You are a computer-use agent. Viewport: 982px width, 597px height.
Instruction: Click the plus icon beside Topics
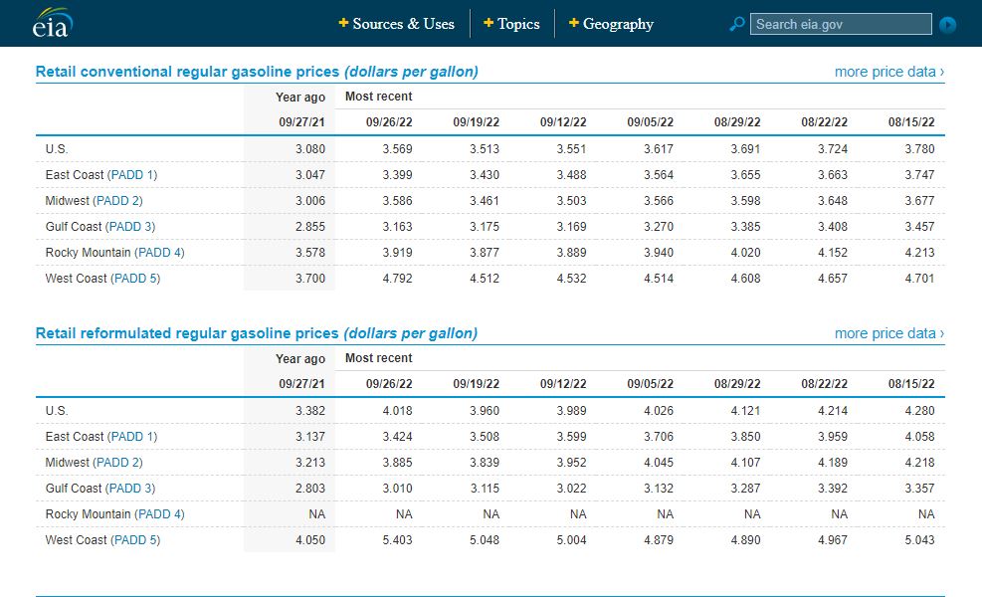(x=488, y=23)
